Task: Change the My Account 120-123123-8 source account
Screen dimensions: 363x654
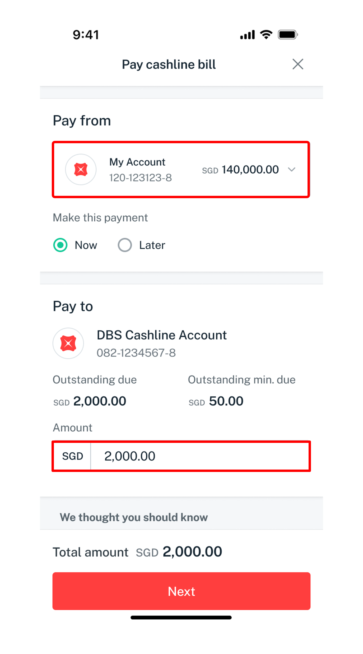Action: click(181, 169)
